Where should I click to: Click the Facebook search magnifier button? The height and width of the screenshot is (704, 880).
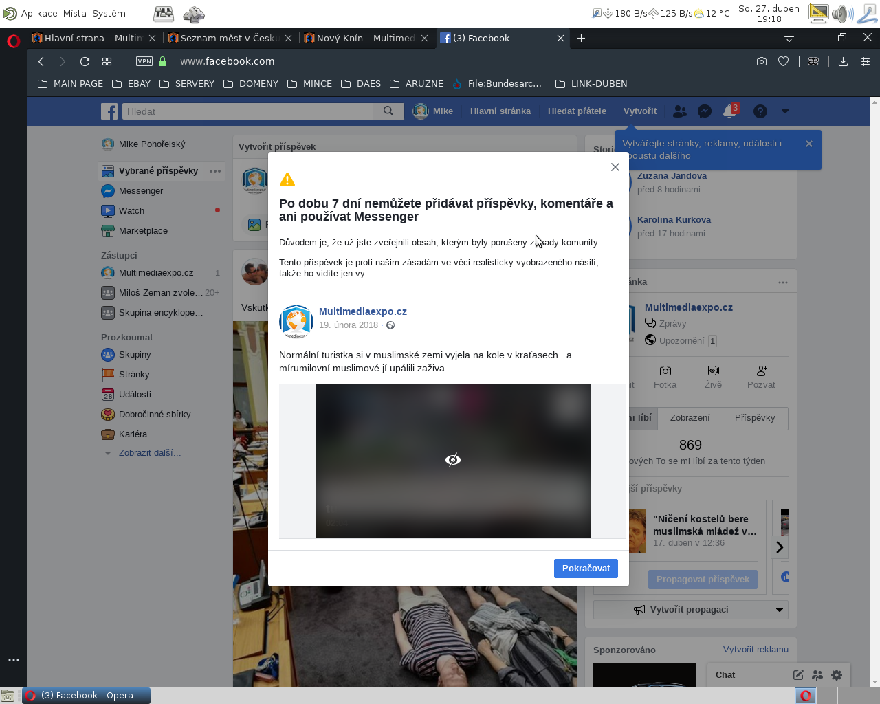388,111
